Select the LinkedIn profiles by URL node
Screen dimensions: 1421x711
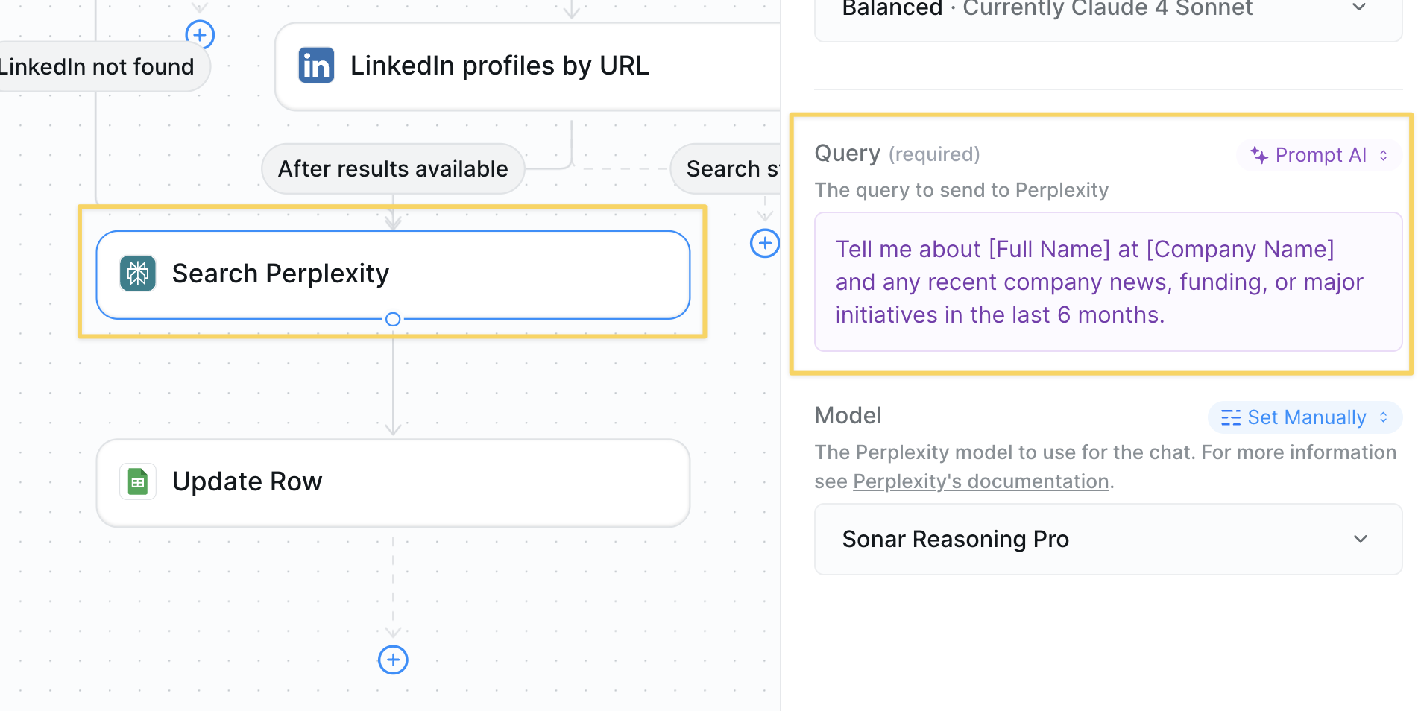[x=527, y=66]
